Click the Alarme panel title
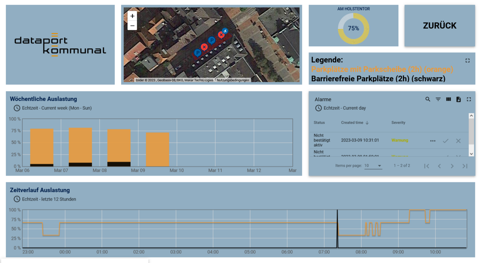 point(323,99)
